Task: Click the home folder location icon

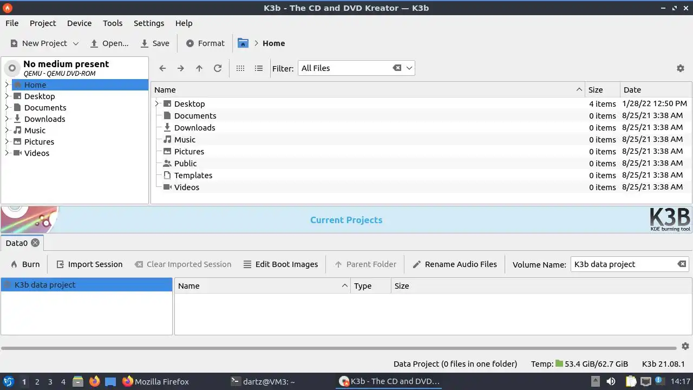Action: pyautogui.click(x=243, y=43)
